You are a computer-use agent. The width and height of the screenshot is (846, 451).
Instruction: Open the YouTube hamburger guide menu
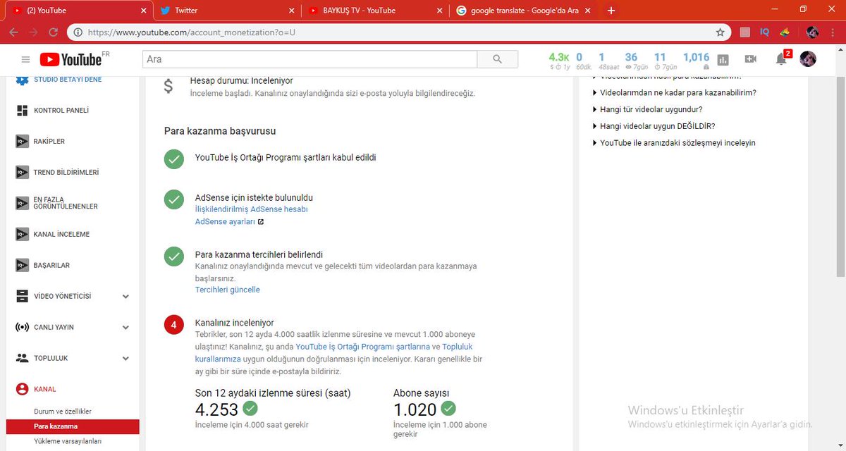click(x=26, y=60)
